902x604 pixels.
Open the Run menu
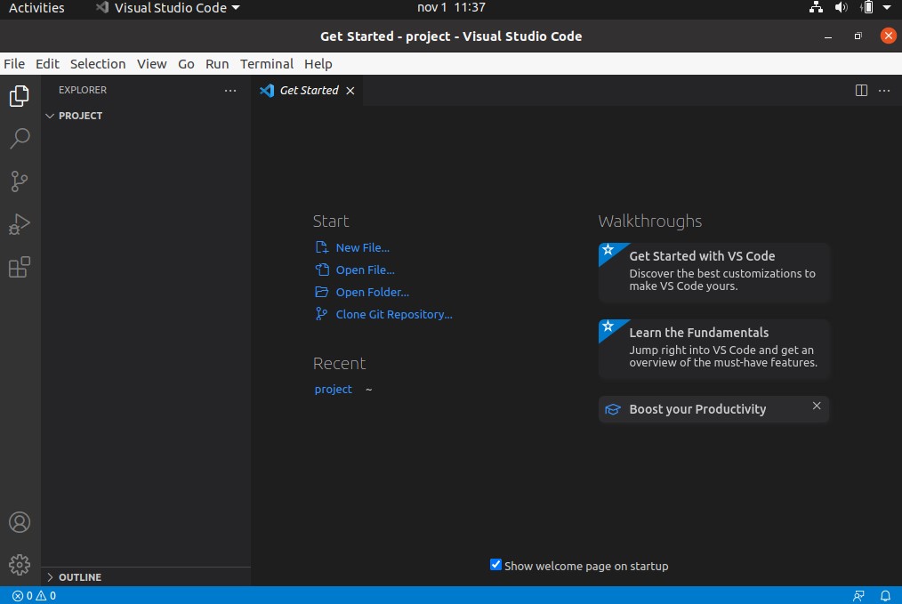217,64
